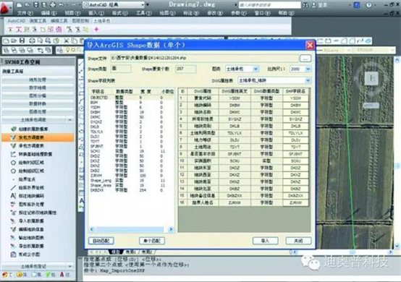
Task: Click the AutoCAD application logo button
Action: click(x=6, y=8)
